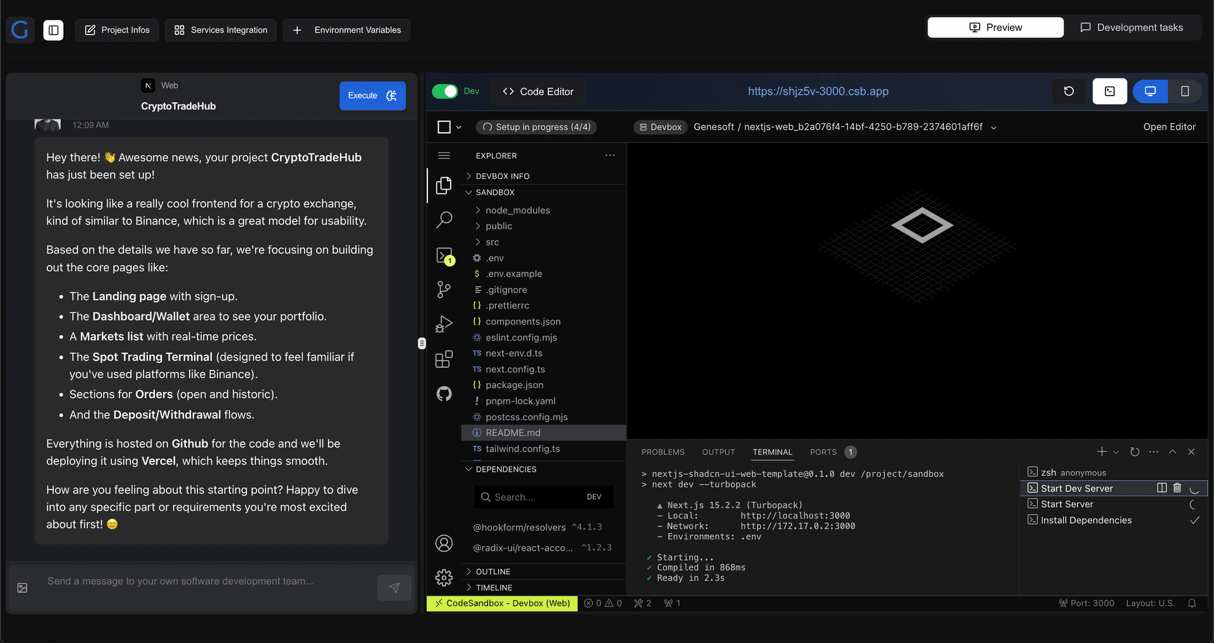Viewport: 1214px width, 643px height.
Task: Toggle the DEV filter in dependencies search
Action: click(594, 497)
